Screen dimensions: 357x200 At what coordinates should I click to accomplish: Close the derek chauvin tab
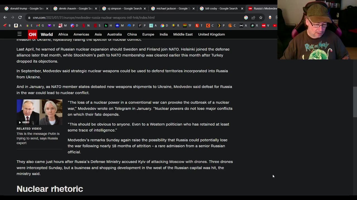[x=96, y=9]
